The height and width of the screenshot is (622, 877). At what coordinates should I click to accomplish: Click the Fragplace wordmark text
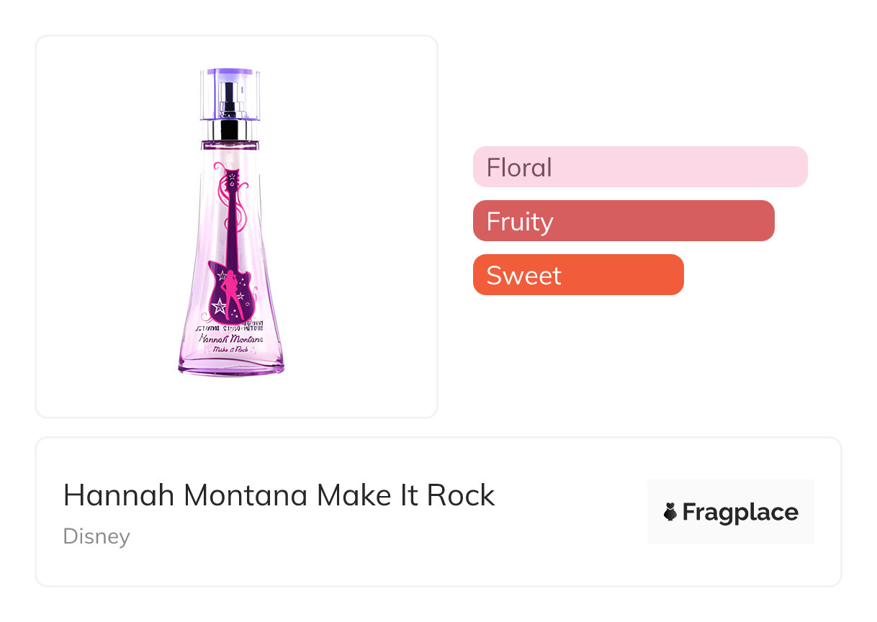(x=739, y=513)
